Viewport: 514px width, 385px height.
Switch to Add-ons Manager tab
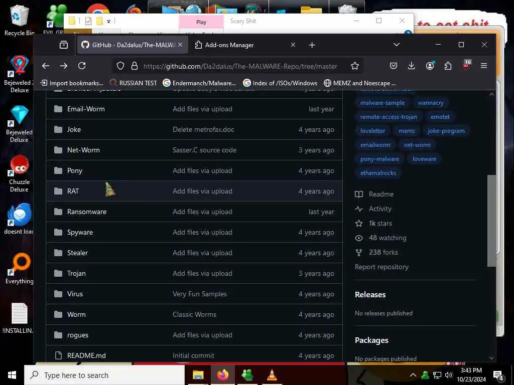[245, 45]
